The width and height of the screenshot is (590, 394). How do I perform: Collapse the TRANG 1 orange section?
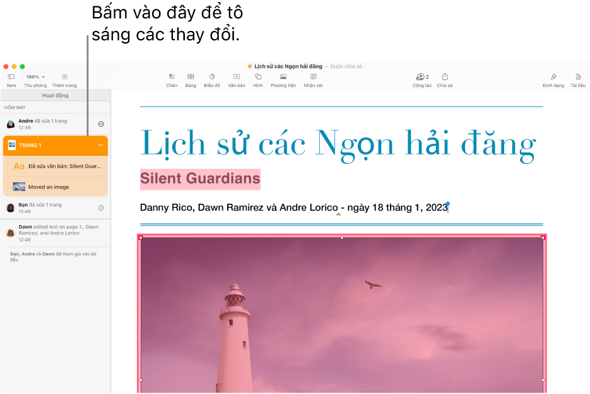click(100, 145)
